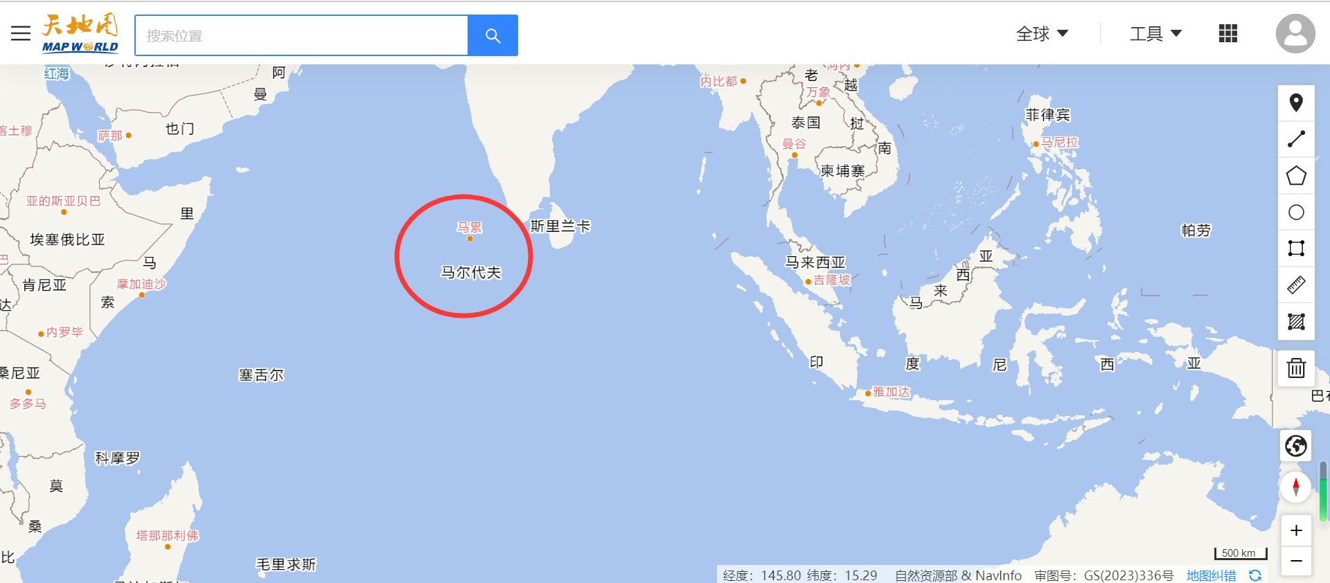Screen dimensions: 1330x583
Task: Click the 500 km scale bar
Action: click(1241, 553)
